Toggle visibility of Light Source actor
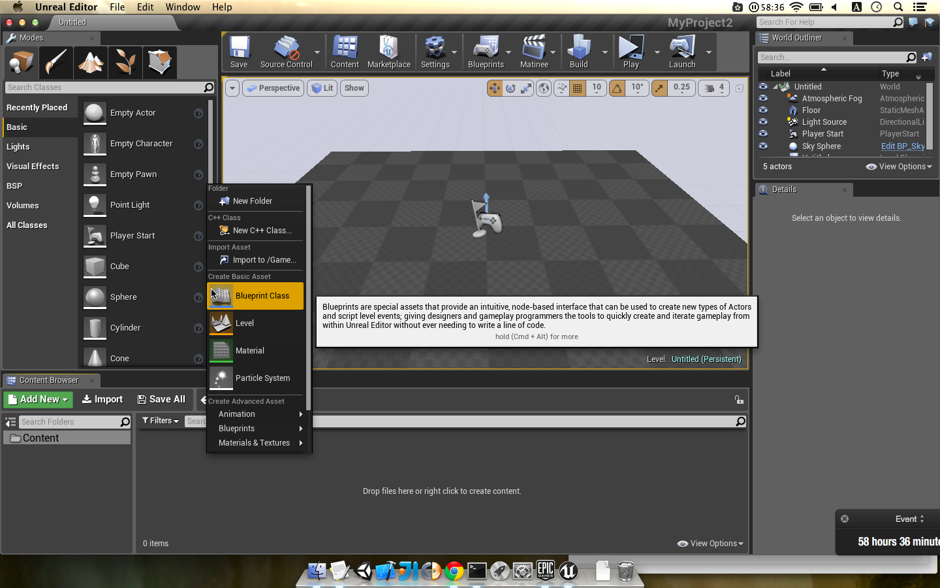This screenshot has height=588, width=940. click(x=763, y=122)
